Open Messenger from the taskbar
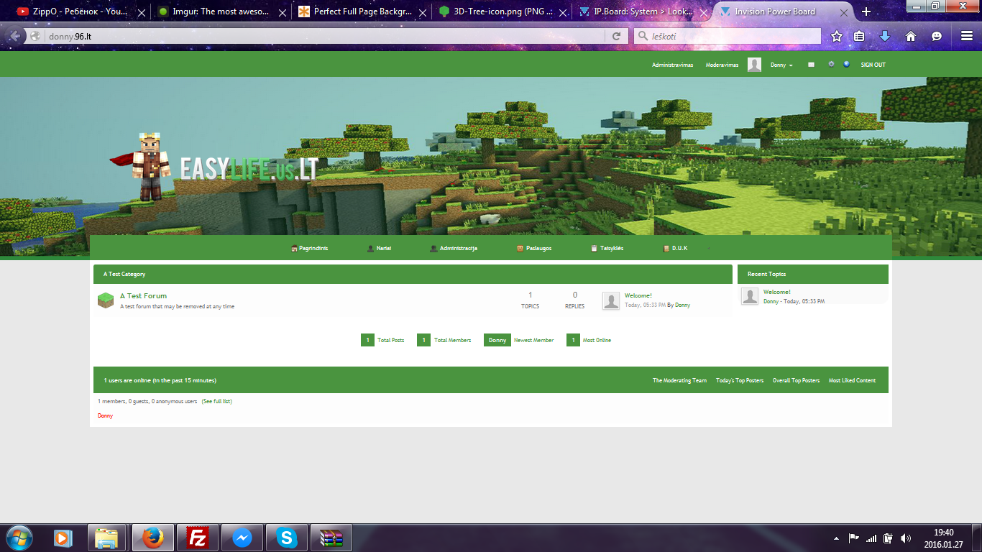This screenshot has height=552, width=982. click(242, 538)
